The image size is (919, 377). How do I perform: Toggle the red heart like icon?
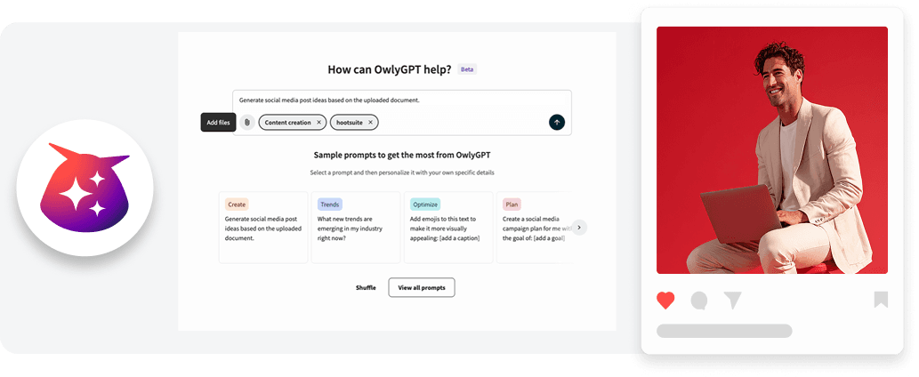click(x=665, y=301)
